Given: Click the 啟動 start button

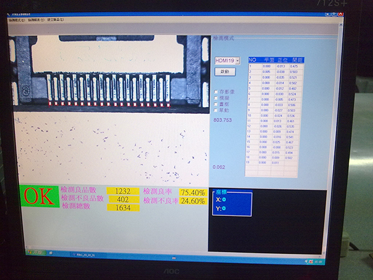Looking at the screenshot, I should [224, 72].
